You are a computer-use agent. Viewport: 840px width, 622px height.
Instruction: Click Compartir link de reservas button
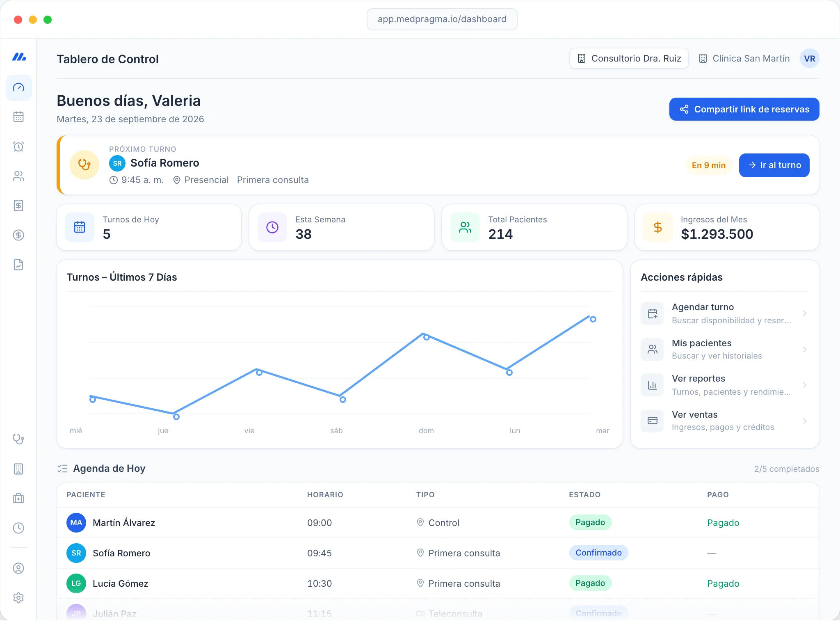[x=744, y=109]
